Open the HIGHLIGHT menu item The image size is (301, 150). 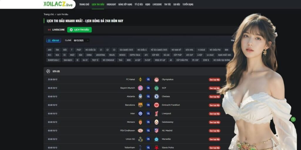[111, 4]
